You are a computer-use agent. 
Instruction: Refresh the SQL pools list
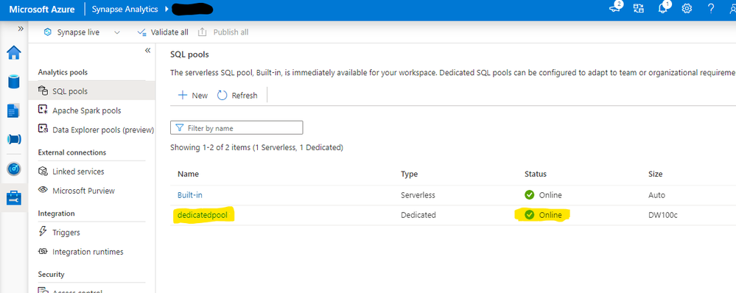point(237,95)
